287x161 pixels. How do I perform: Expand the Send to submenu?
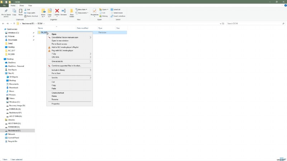tap(55, 77)
